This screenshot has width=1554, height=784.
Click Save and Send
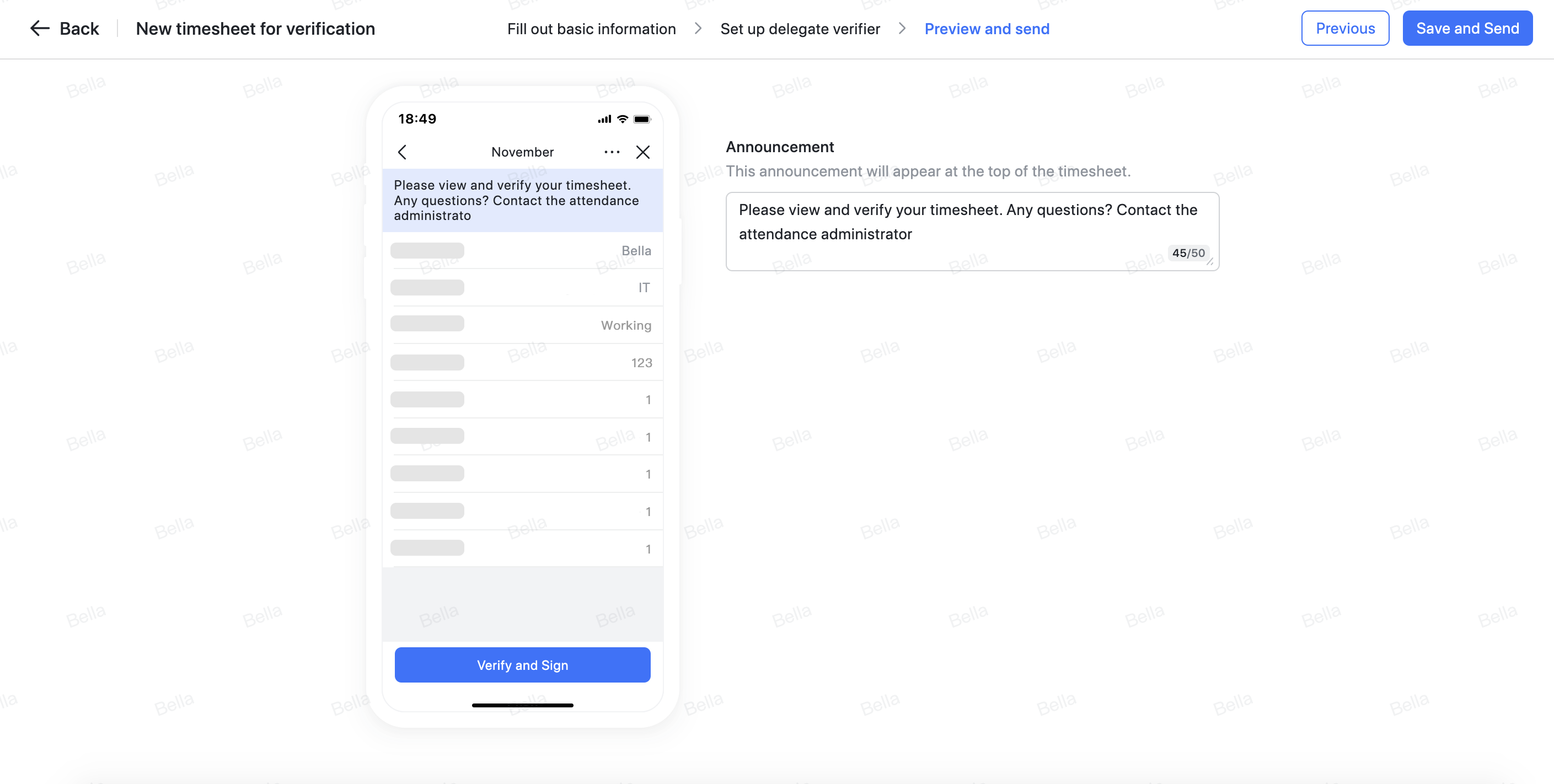click(1467, 28)
